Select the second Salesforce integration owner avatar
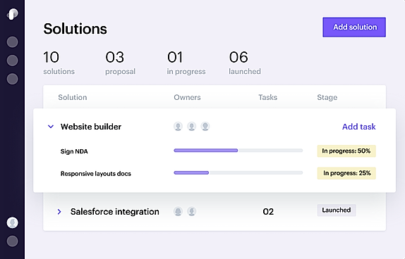 point(191,211)
